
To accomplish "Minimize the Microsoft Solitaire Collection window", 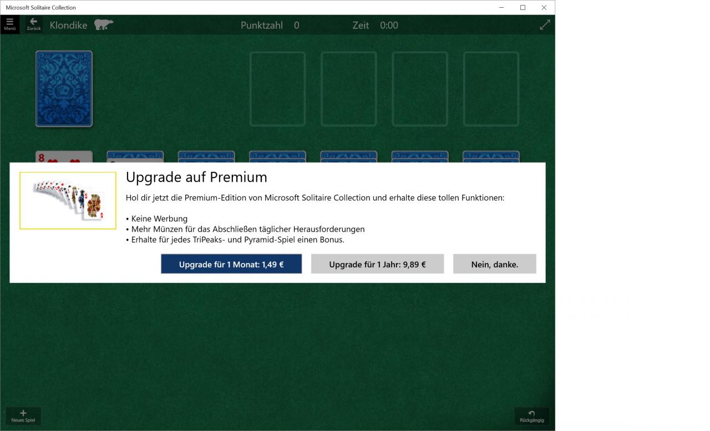I will (501, 7).
